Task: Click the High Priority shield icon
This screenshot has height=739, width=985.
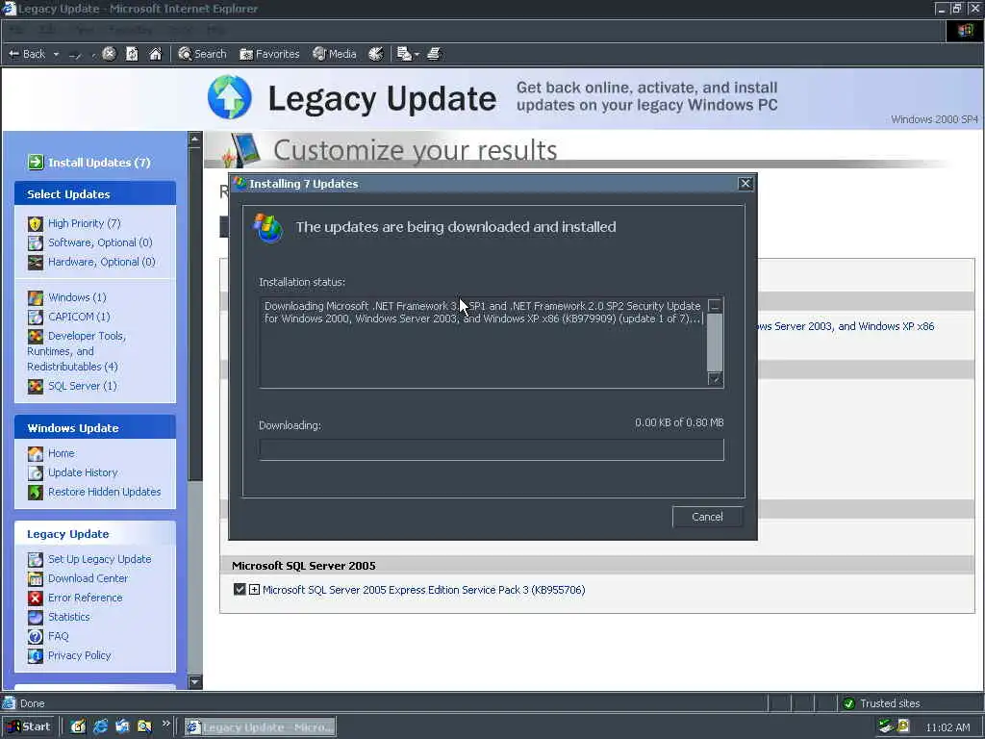Action: pos(36,223)
